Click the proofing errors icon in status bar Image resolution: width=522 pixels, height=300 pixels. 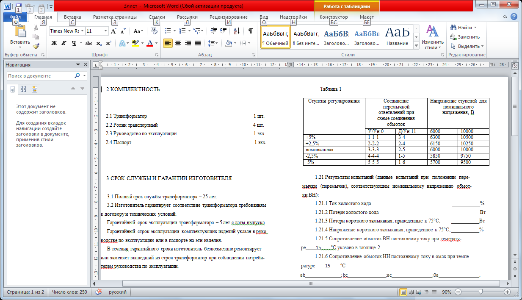tap(98, 292)
